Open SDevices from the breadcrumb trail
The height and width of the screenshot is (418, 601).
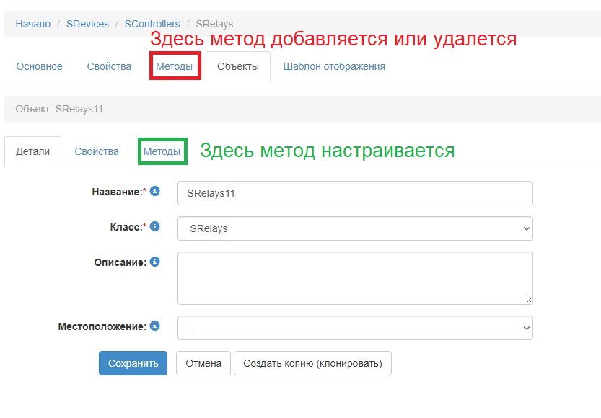click(87, 23)
